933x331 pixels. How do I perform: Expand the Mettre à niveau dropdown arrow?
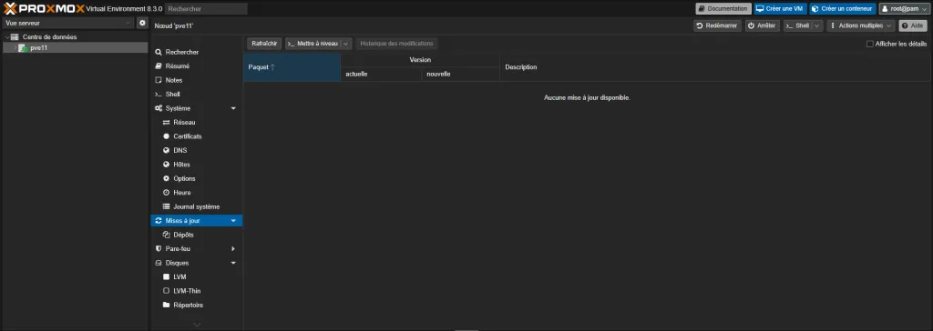click(x=345, y=44)
